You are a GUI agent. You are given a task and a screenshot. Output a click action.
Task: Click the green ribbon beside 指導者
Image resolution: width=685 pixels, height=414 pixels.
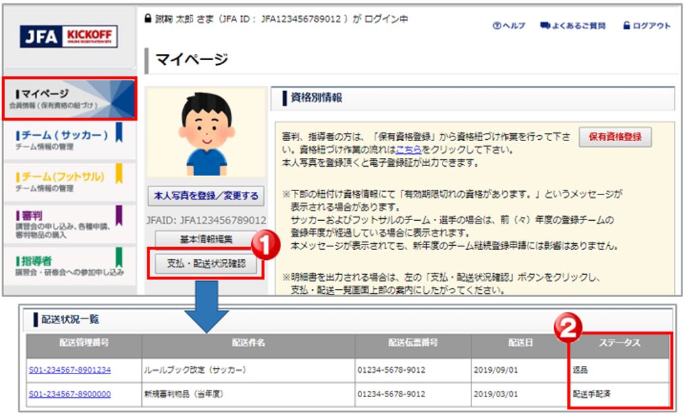click(119, 257)
